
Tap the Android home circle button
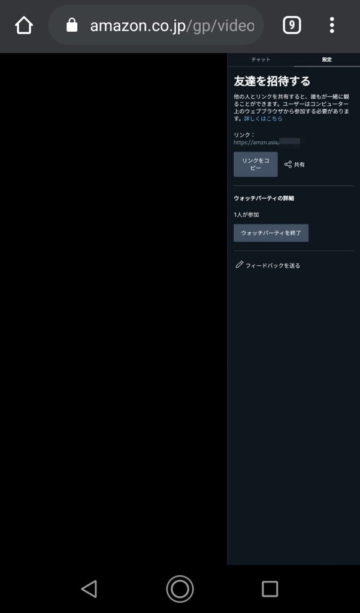pos(180,589)
